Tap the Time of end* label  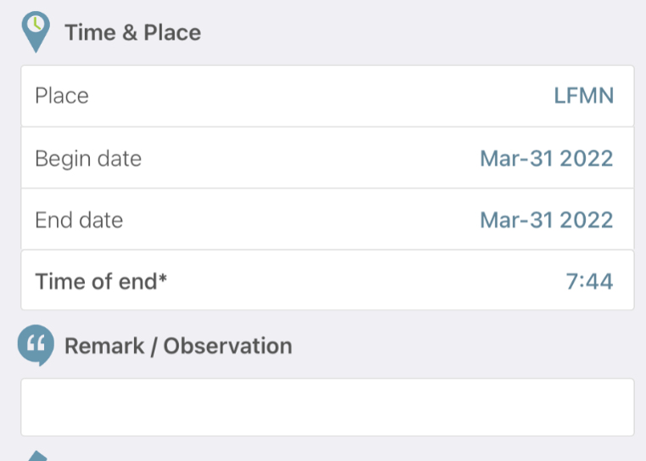[x=101, y=281]
